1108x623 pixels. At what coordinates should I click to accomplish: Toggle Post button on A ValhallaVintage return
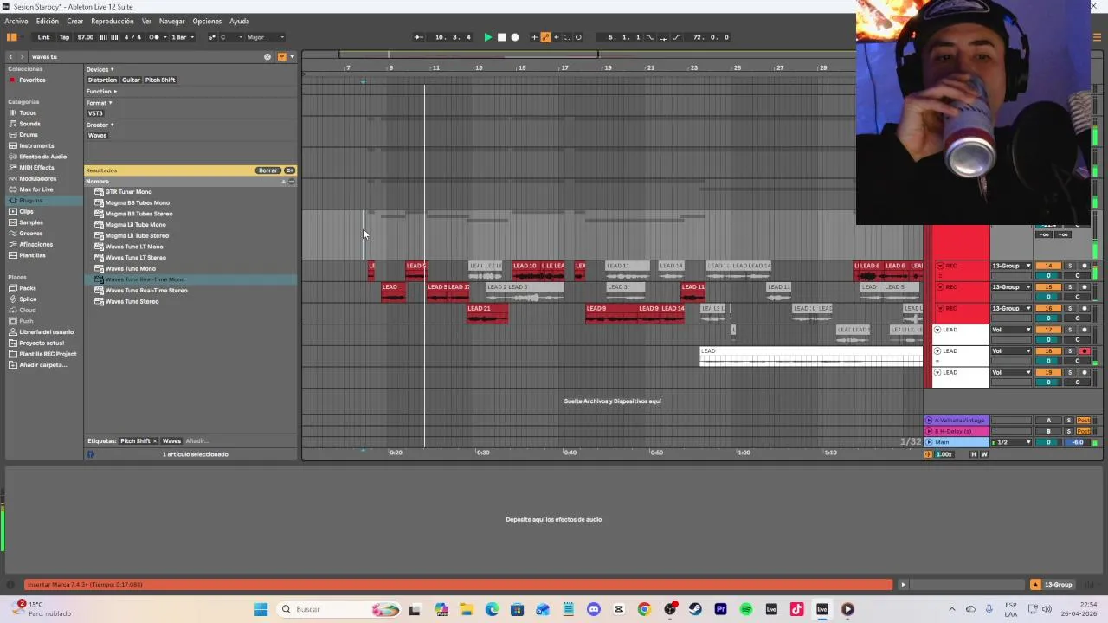pos(1083,421)
